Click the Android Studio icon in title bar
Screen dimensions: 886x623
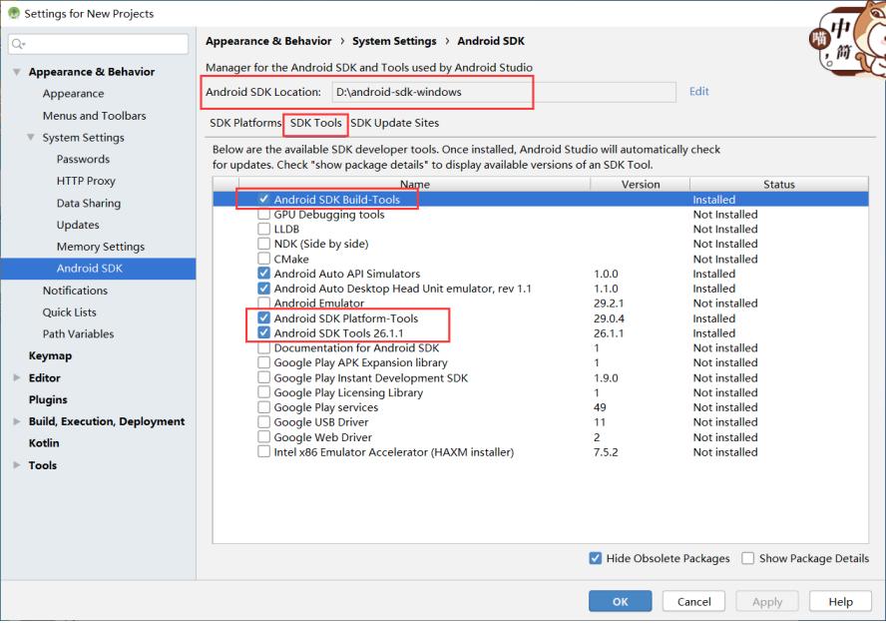[x=14, y=13]
